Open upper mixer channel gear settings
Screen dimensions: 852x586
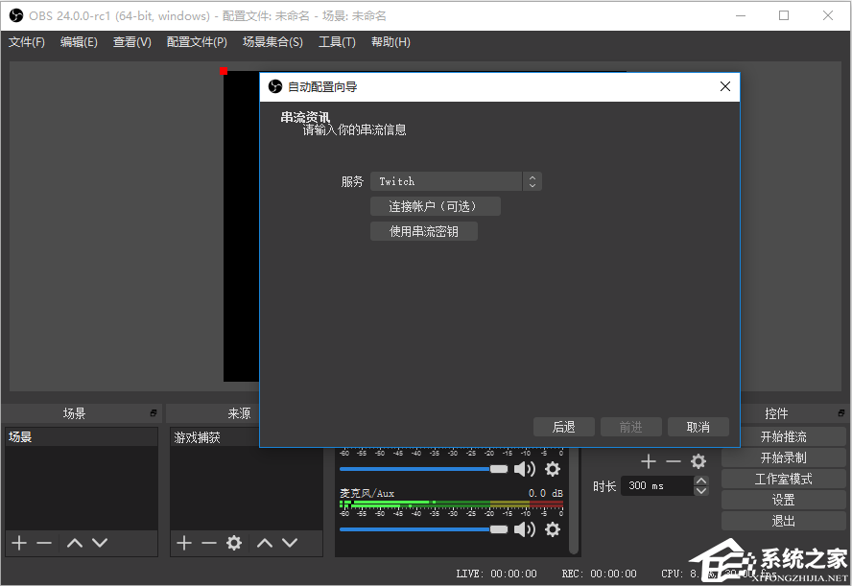(x=553, y=469)
